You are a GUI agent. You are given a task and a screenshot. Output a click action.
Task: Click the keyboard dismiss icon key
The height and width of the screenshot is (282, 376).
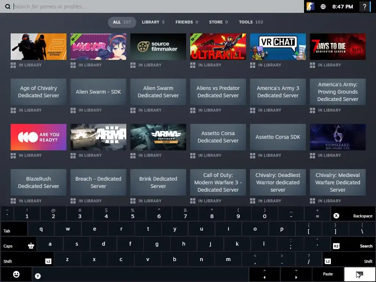[359, 274]
